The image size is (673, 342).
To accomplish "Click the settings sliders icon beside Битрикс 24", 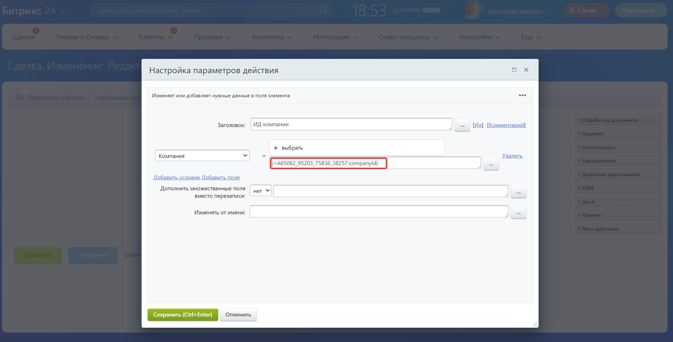I will tap(63, 11).
